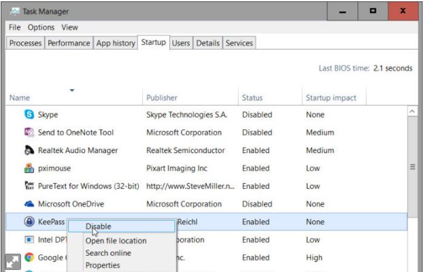Click the Intel DPT row icon
The width and height of the screenshot is (424, 272).
(x=29, y=239)
